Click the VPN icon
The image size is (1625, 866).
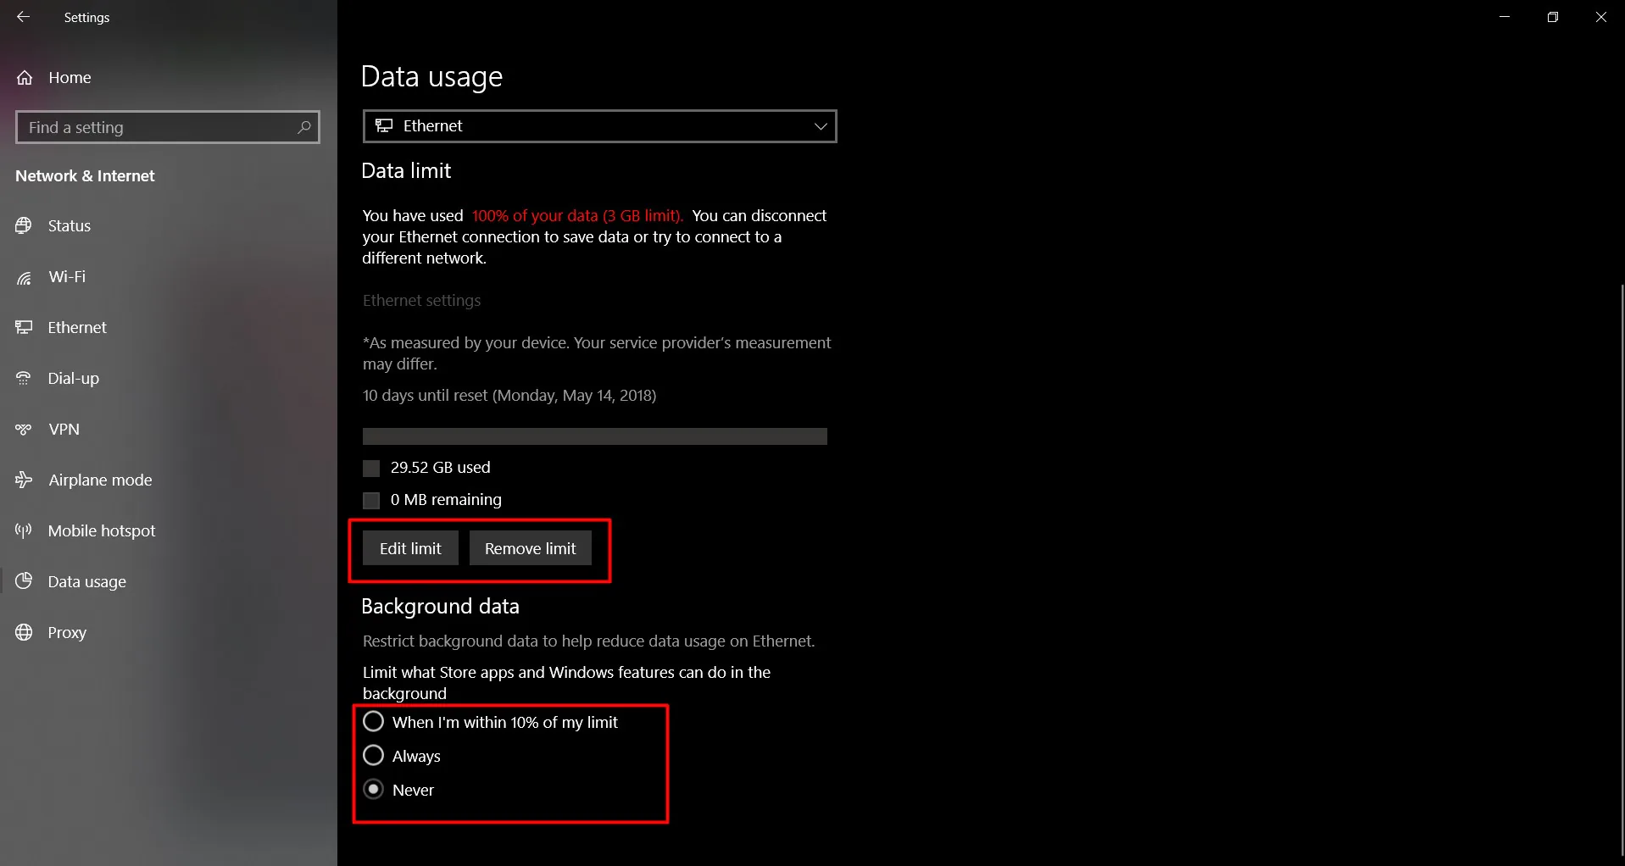click(x=24, y=429)
